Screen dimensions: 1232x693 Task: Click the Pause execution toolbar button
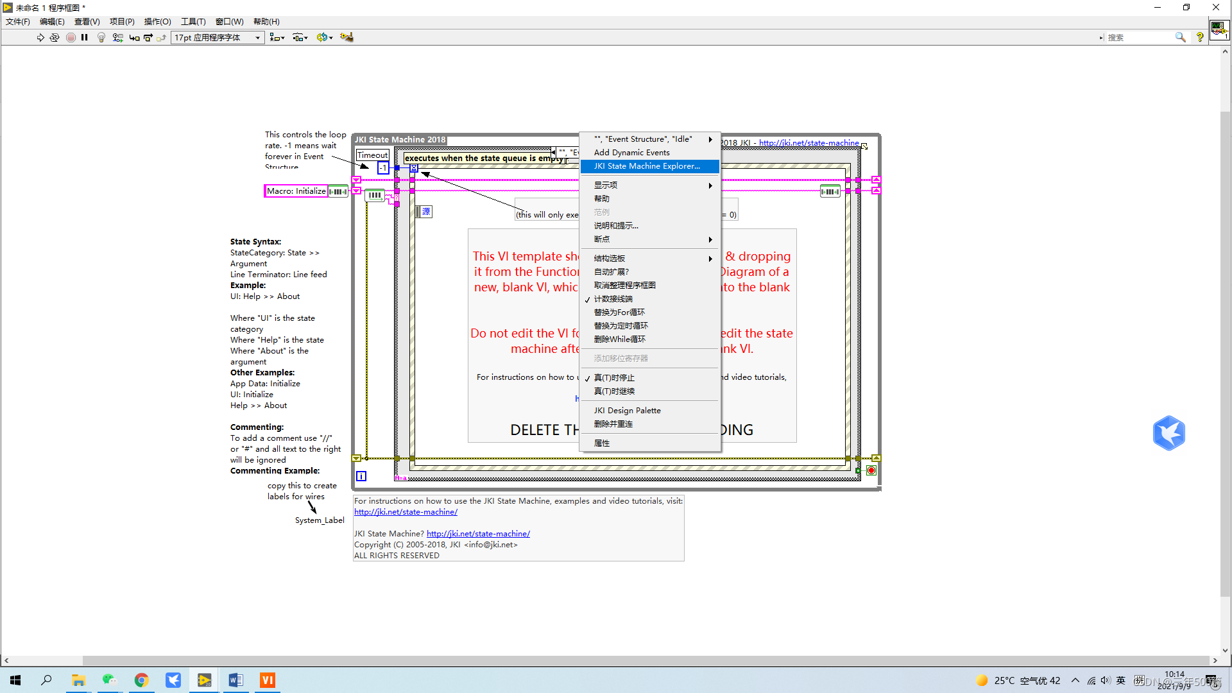pyautogui.click(x=85, y=37)
